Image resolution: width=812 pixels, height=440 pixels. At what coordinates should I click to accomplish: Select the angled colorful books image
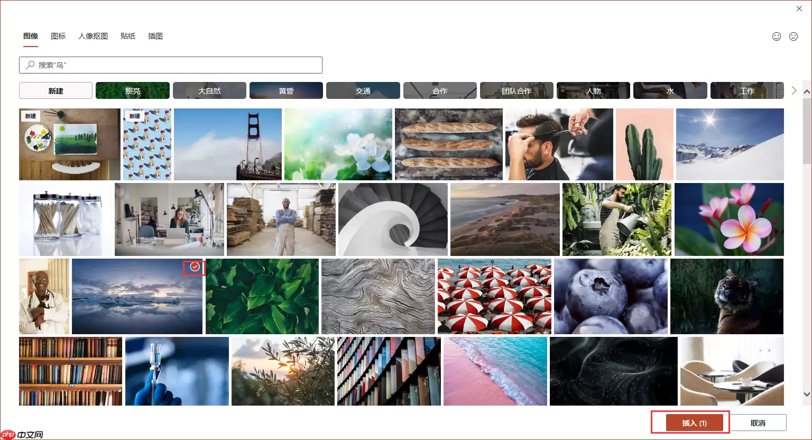pos(389,371)
